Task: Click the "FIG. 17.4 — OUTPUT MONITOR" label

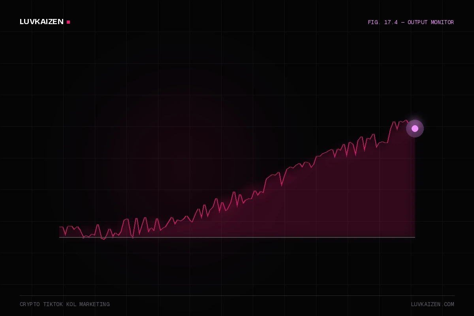Action: tap(411, 23)
